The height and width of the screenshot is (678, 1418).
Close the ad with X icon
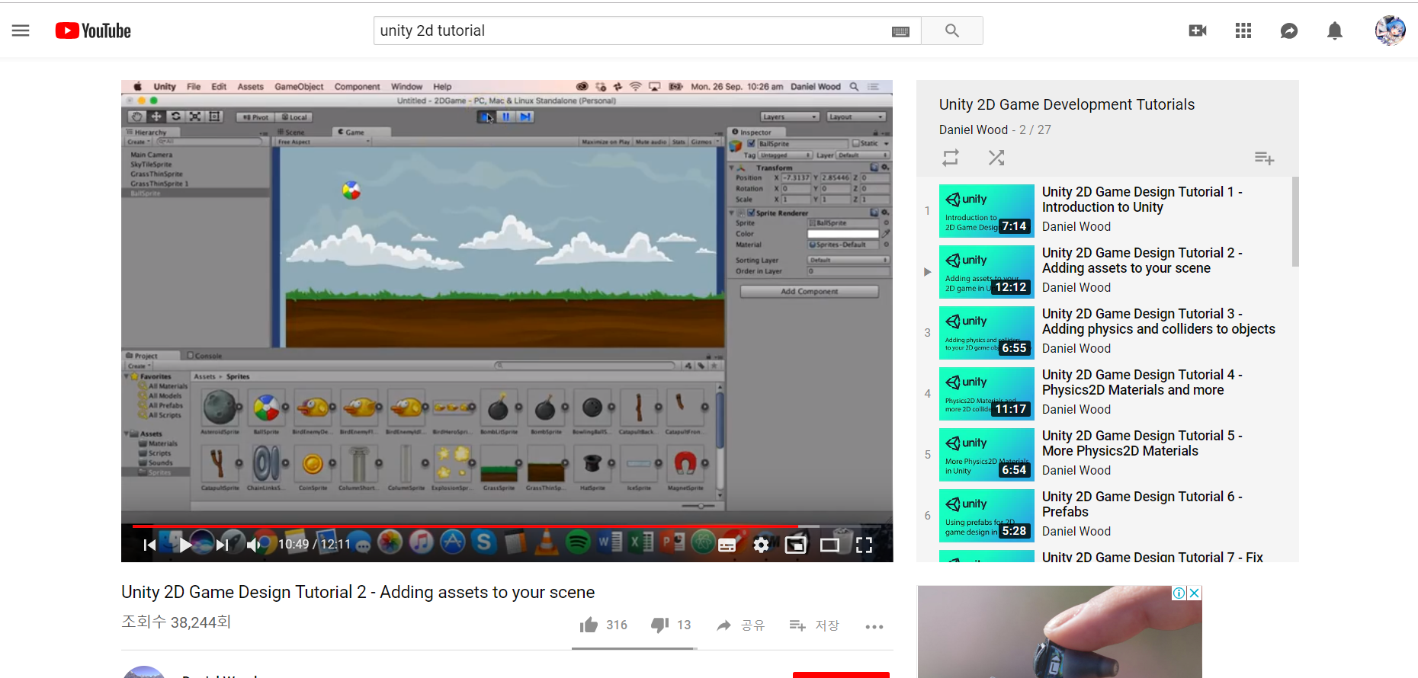click(1195, 593)
